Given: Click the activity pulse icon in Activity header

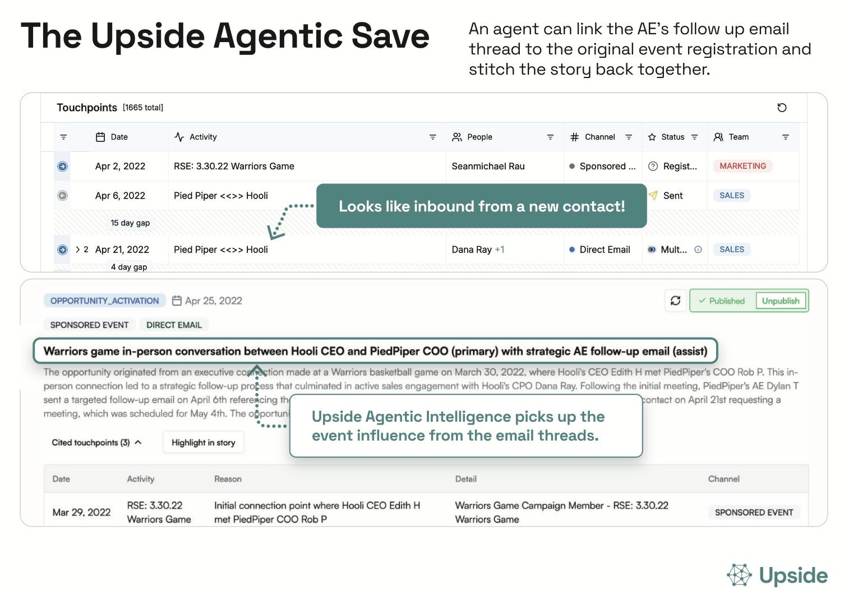Looking at the screenshot, I should 179,137.
